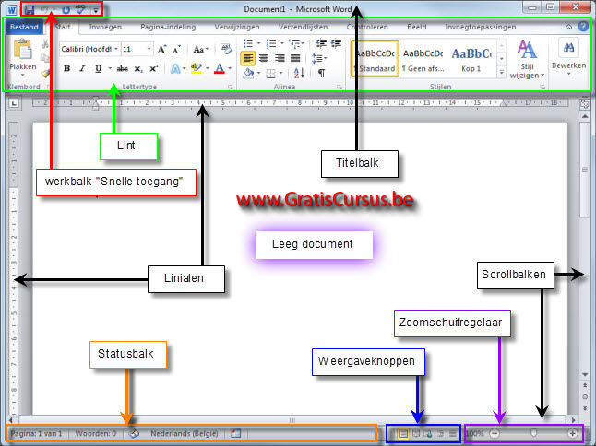Viewport: 596px width, 446px height.
Task: Click the Bold B button
Action: pyautogui.click(x=67, y=69)
